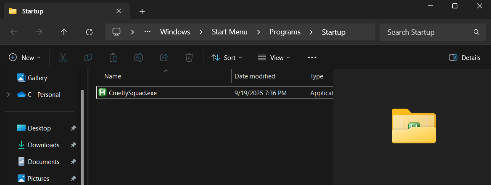Image resolution: width=491 pixels, height=185 pixels.
Task: Select the CrueltySquad.exe file
Action: pos(133,93)
